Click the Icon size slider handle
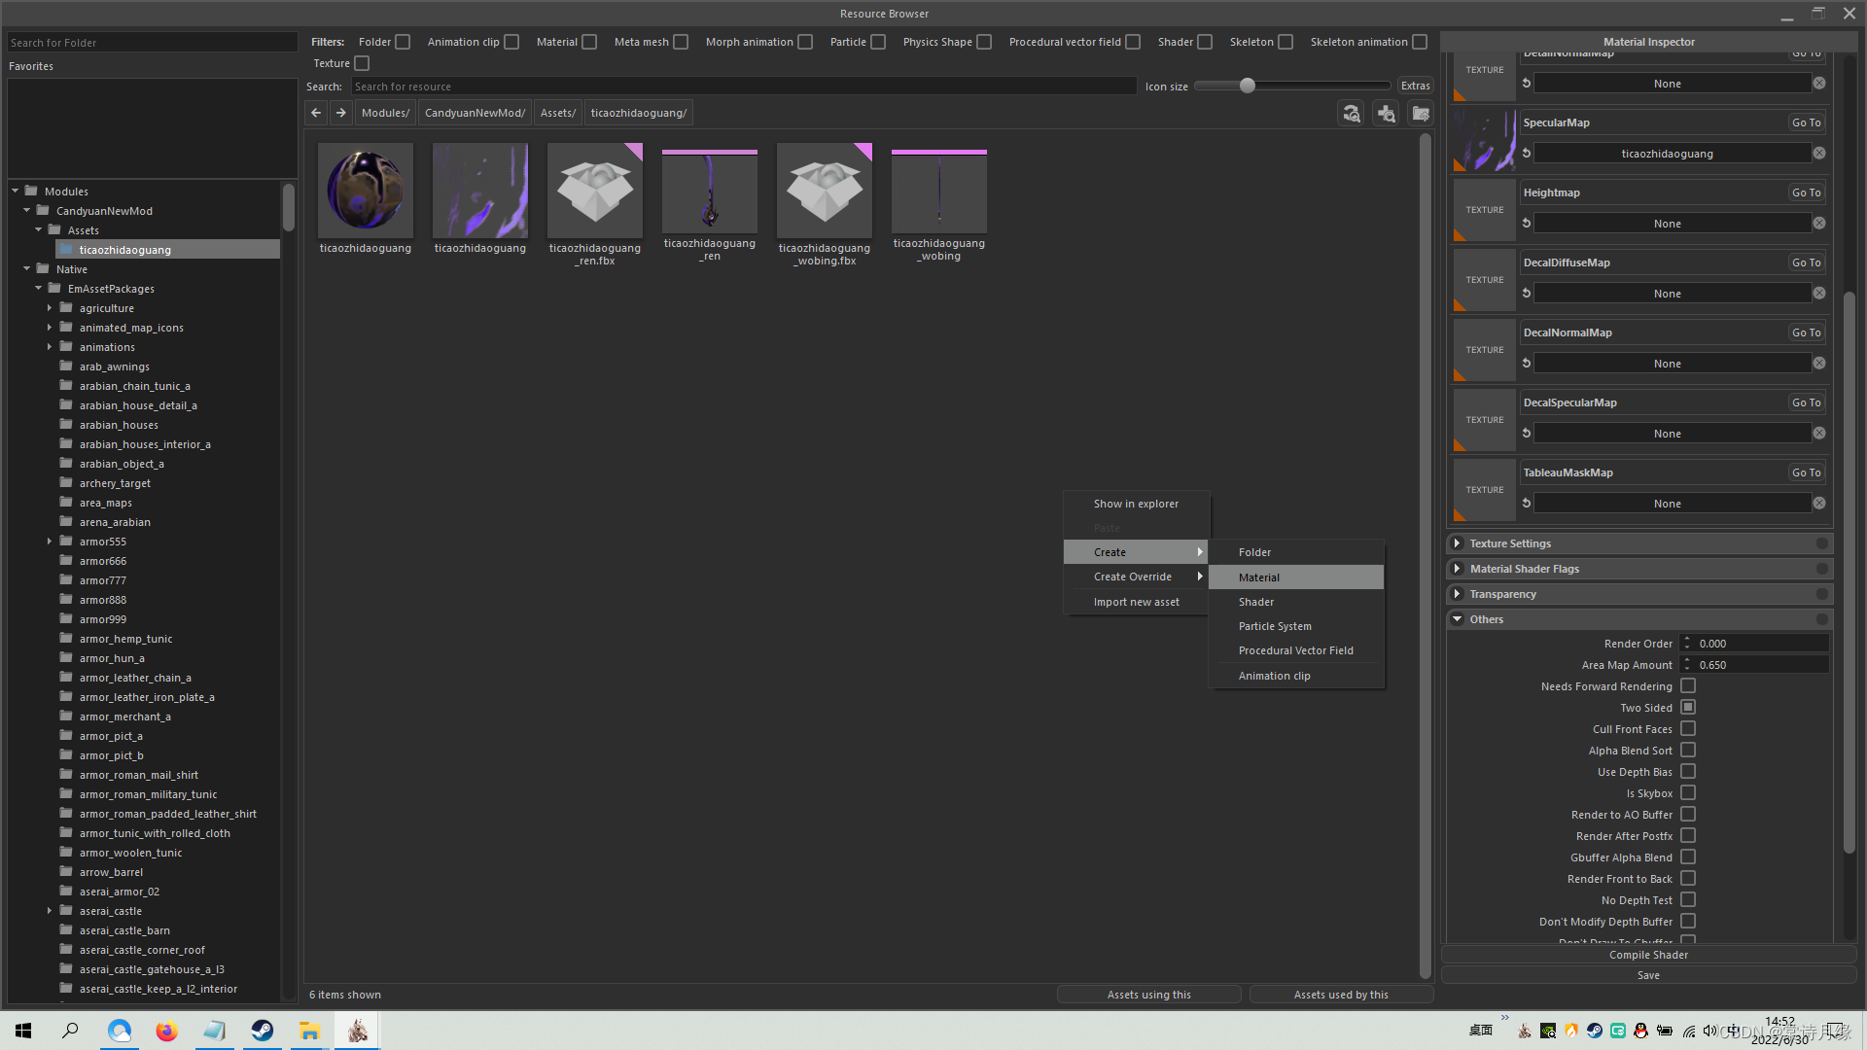The width and height of the screenshot is (1867, 1050). click(x=1247, y=86)
